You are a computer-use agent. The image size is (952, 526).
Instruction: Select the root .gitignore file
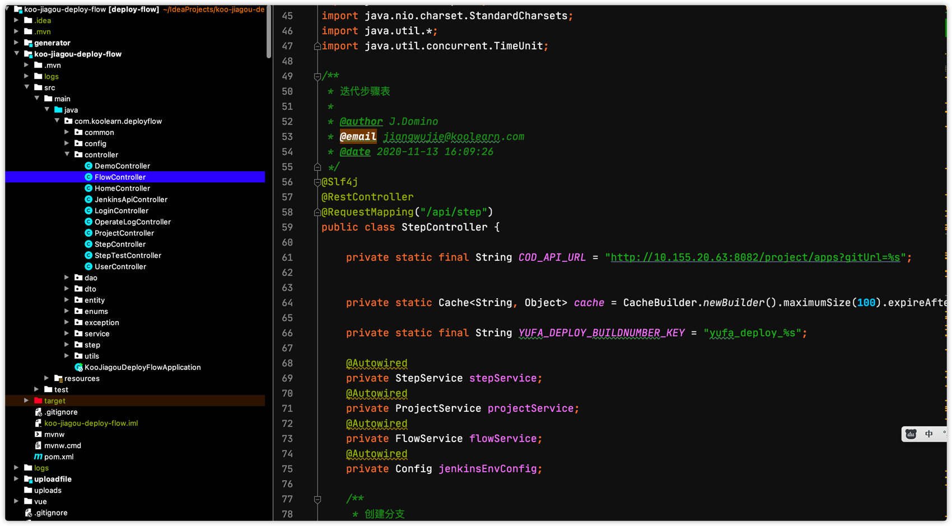coord(51,513)
